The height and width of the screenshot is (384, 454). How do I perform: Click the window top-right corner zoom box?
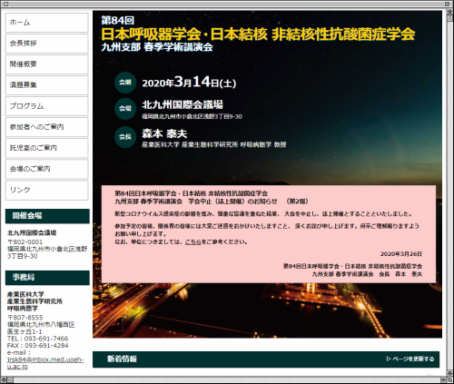coord(448,4)
